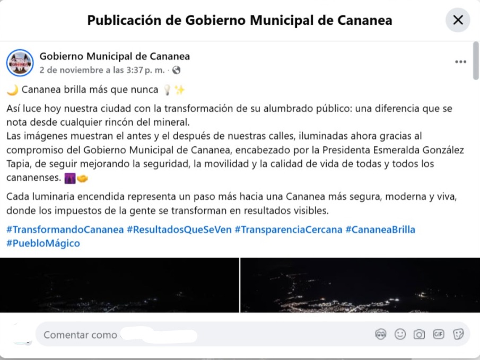Open the three-dot post options menu

point(460,62)
